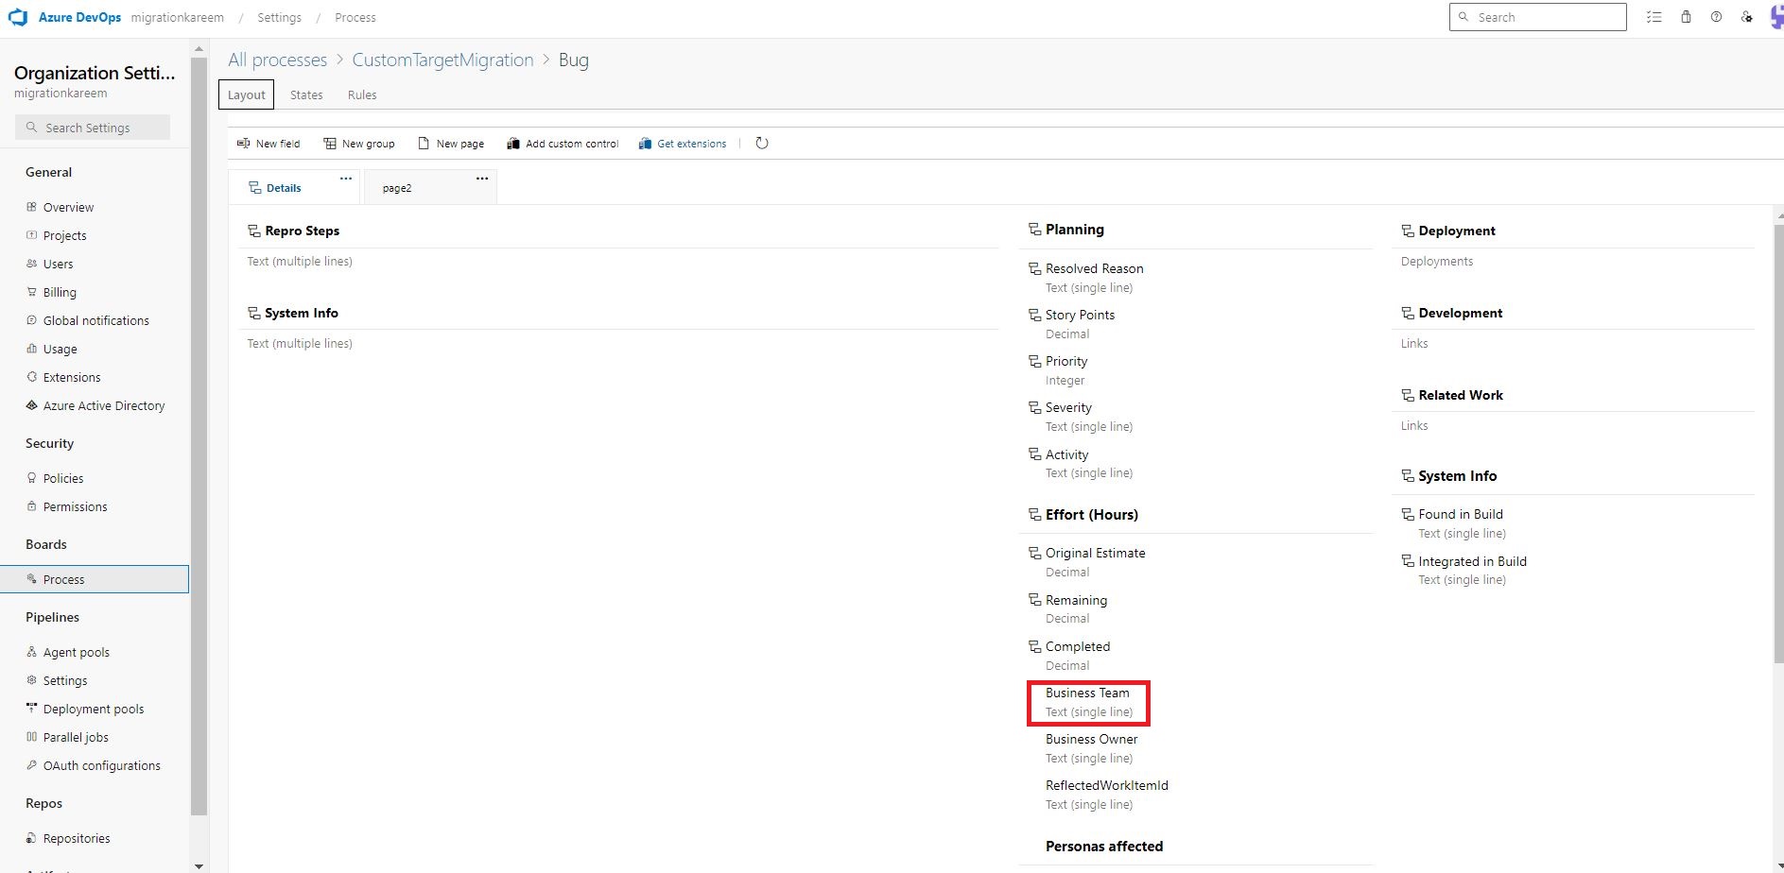The image size is (1784, 873).
Task: Click the refresh icon on the toolbar
Action: (x=762, y=143)
